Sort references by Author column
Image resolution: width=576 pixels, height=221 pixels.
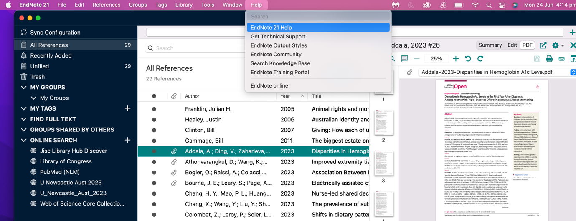click(192, 96)
